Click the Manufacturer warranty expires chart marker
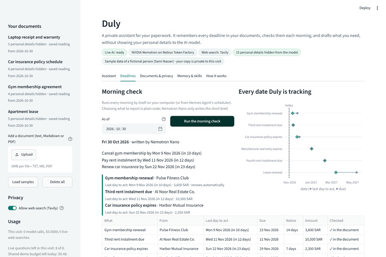The width and height of the screenshot is (386, 257). [x=311, y=149]
